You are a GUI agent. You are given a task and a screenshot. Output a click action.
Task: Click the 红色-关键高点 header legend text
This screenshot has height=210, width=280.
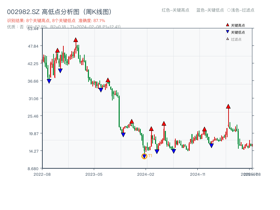[x=175, y=10]
